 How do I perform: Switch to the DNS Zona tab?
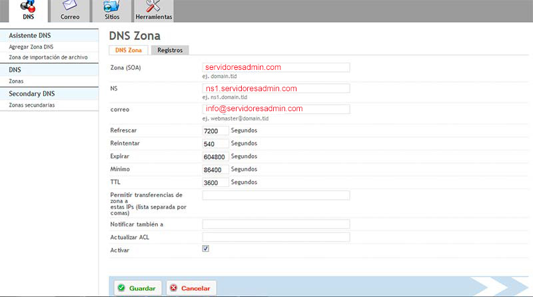128,51
